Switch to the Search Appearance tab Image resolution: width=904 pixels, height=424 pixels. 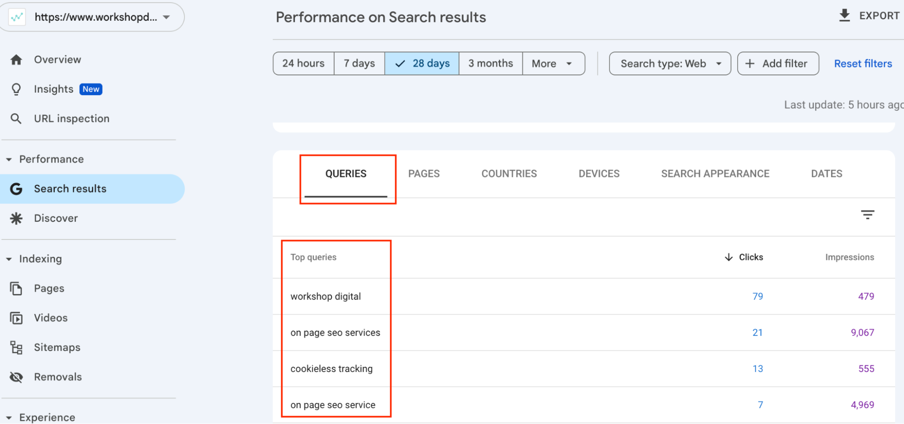click(715, 174)
